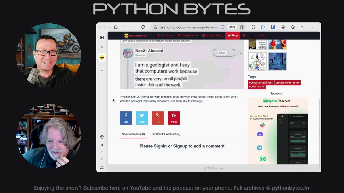
Task: Select the Site Comments tab
Action: [x=133, y=134]
